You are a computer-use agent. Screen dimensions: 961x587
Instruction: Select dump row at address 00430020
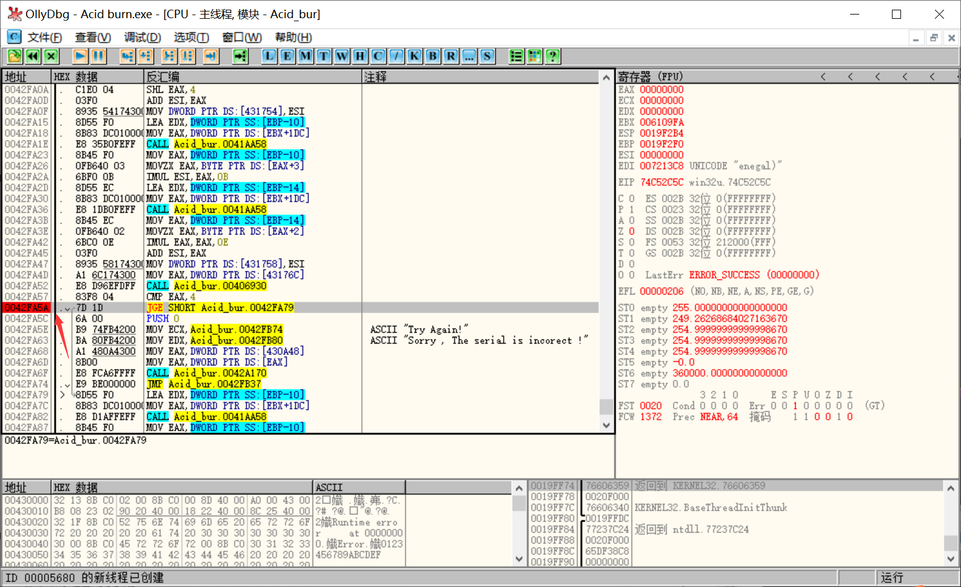point(204,522)
